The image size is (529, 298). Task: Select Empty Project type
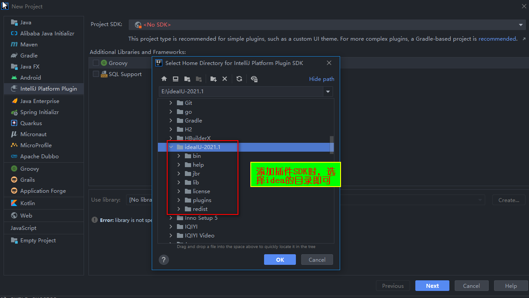pyautogui.click(x=44, y=241)
